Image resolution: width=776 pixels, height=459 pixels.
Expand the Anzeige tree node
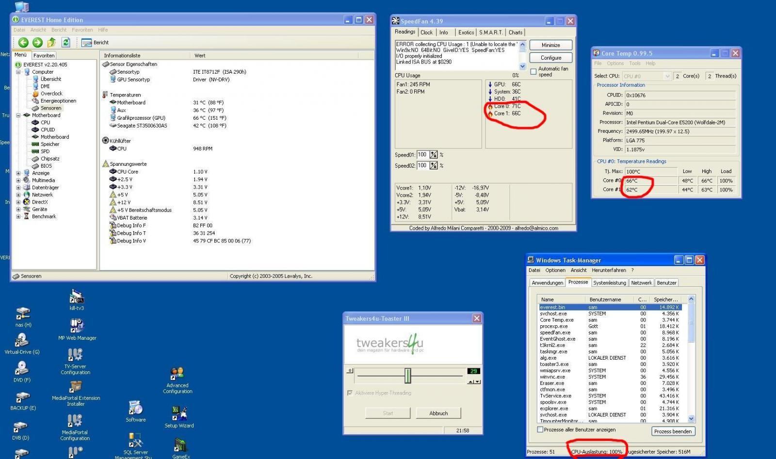coord(18,173)
